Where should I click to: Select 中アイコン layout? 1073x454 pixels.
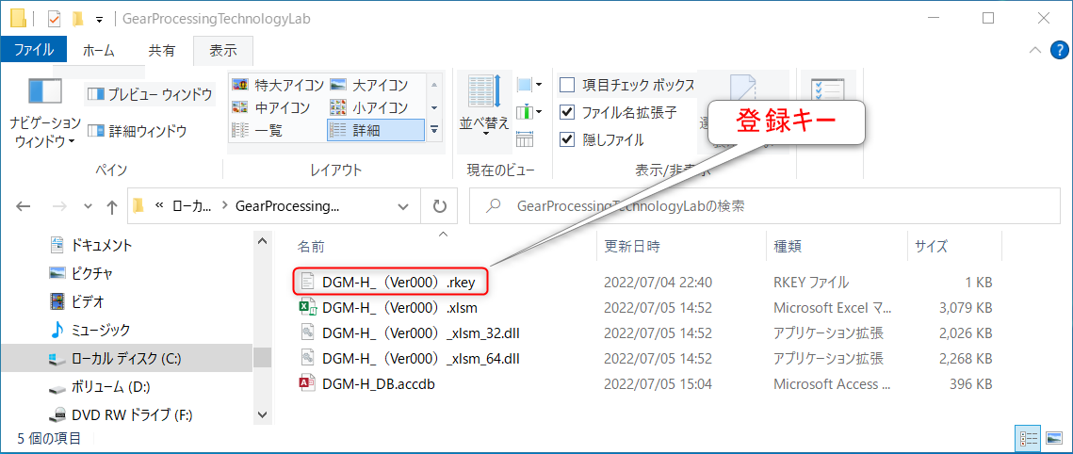coord(271,107)
